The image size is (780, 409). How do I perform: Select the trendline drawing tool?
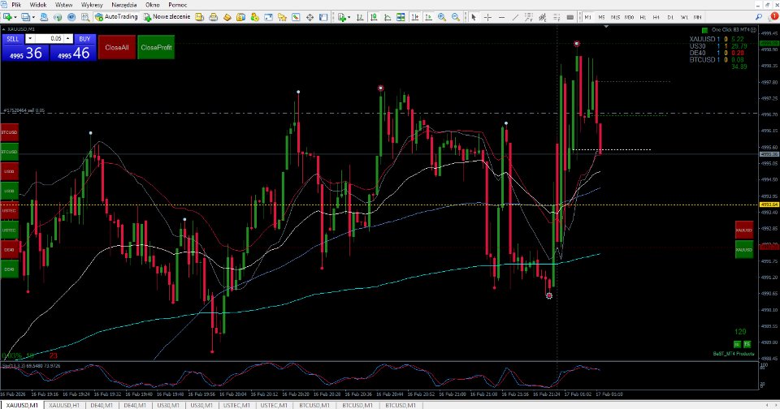coord(515,17)
